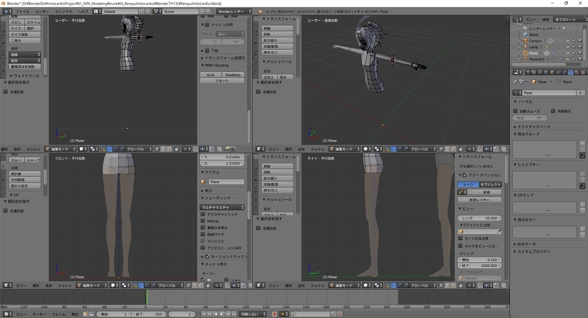
Task: Click the add scene plus button in the top bar
Action: pos(202,11)
